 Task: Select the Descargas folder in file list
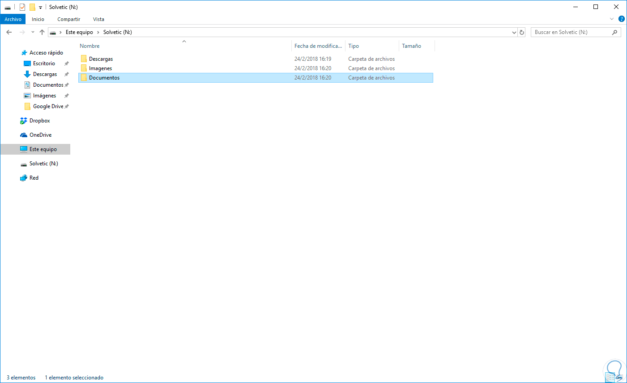[101, 59]
